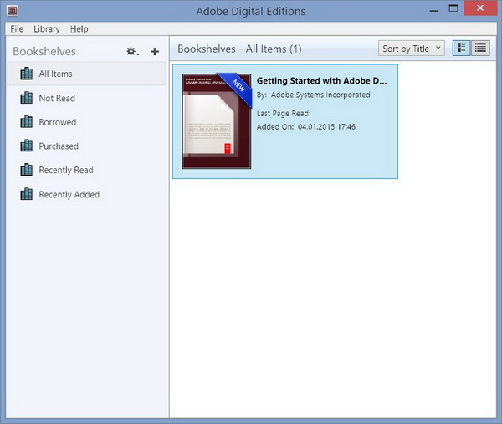Open the Library menu
This screenshot has height=424, width=502.
click(x=47, y=29)
